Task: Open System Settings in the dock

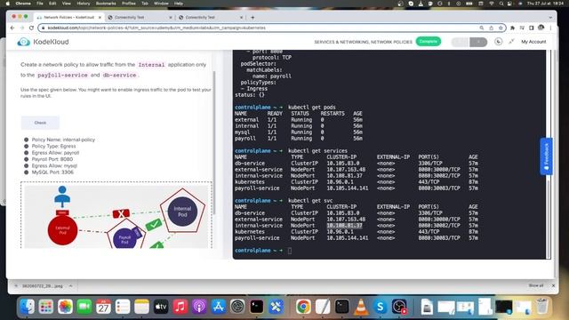Action: (x=237, y=307)
